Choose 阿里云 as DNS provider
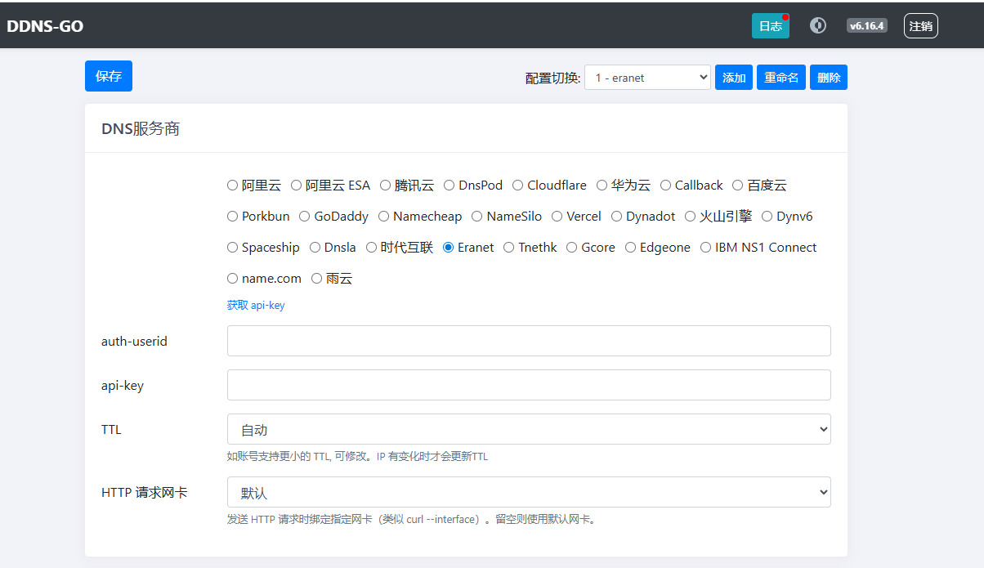Image resolution: width=984 pixels, height=568 pixels. tap(233, 186)
